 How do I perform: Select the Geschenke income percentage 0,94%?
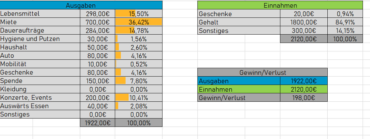(345, 14)
